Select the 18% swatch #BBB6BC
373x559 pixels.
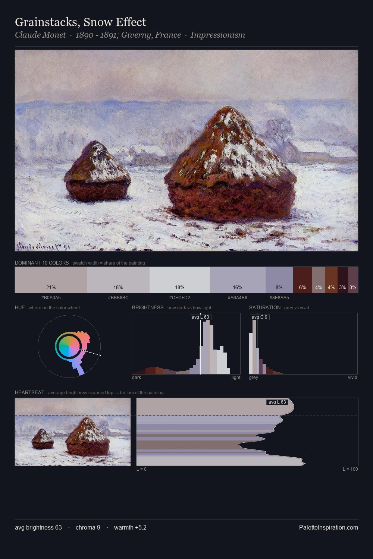(118, 280)
